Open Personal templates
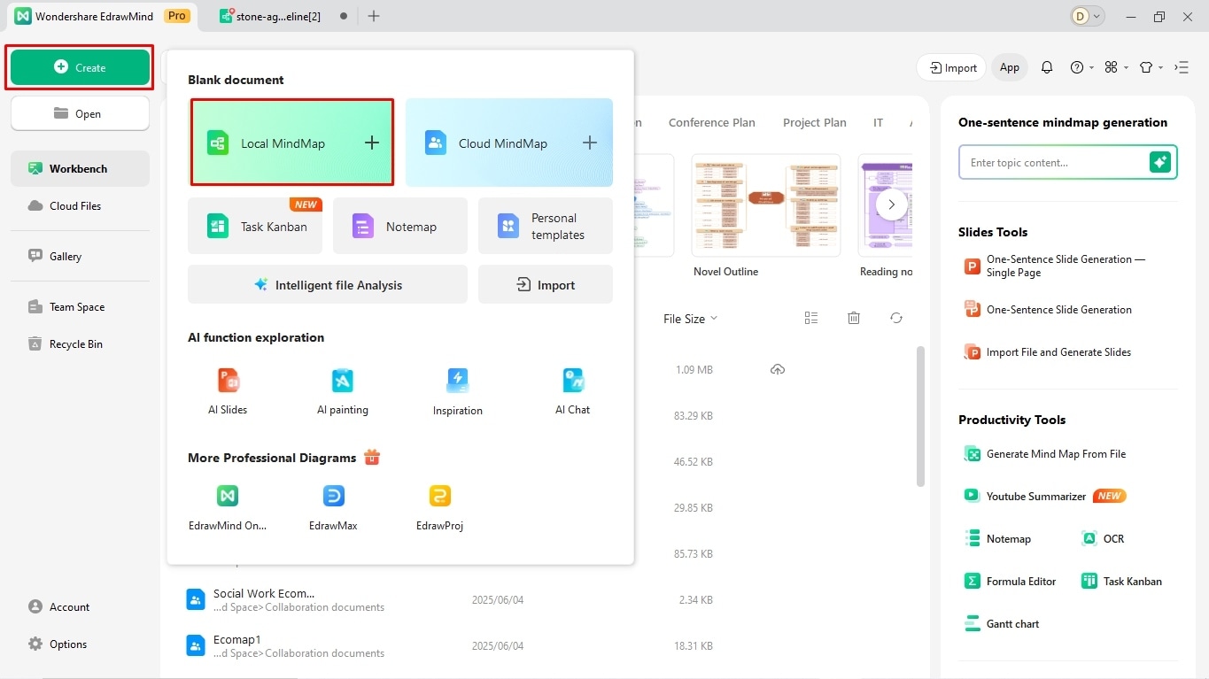 (x=546, y=226)
